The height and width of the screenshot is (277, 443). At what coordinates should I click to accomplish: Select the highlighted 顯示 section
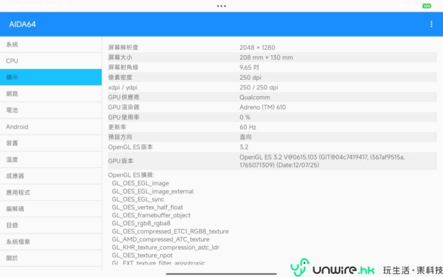click(x=51, y=77)
